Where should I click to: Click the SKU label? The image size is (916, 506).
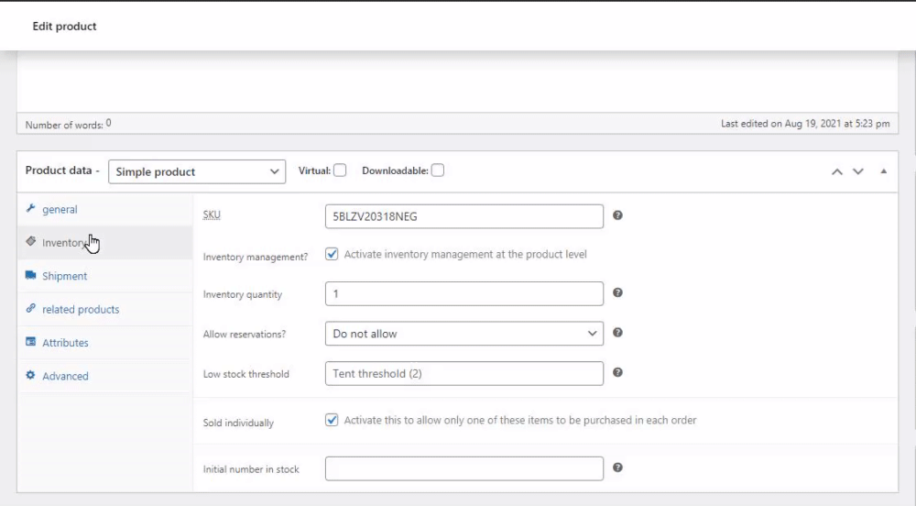[x=212, y=215]
